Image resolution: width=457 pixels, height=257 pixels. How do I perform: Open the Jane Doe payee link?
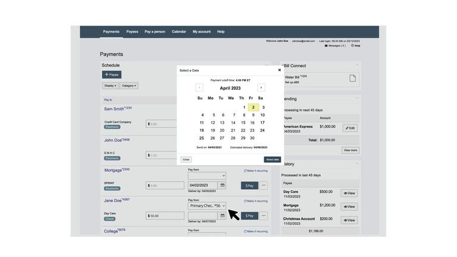(117, 200)
